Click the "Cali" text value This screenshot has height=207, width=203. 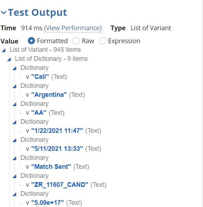(40, 77)
